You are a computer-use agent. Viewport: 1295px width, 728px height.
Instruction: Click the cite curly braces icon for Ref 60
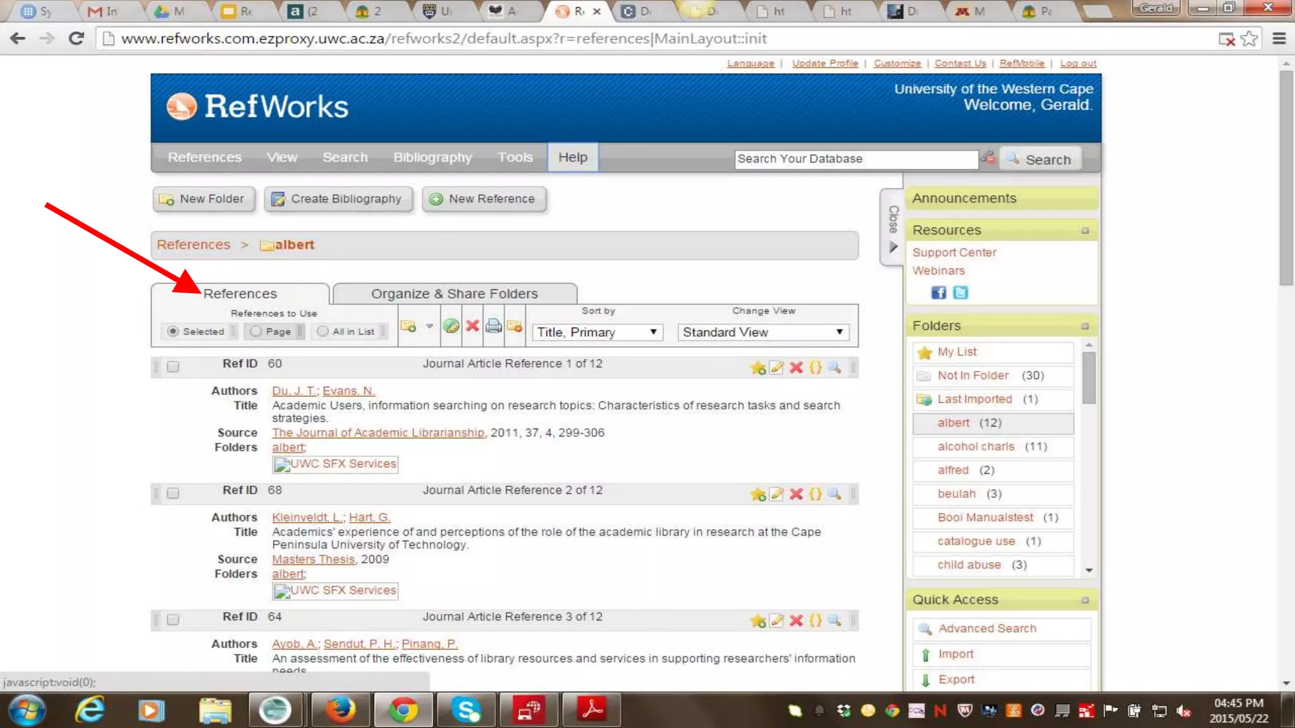816,368
